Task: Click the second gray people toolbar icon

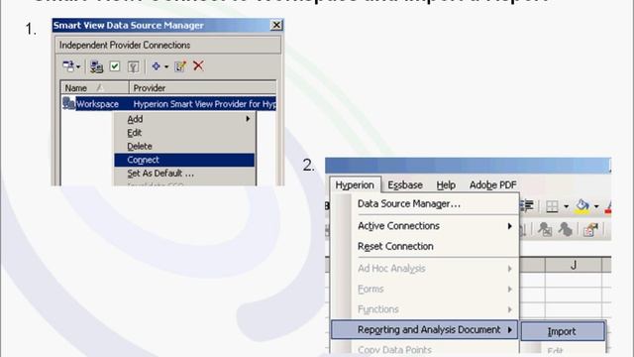Action: (x=566, y=230)
